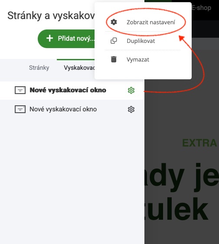
Task: Click the EXTRA text on dimmed page
Action: 199,143
